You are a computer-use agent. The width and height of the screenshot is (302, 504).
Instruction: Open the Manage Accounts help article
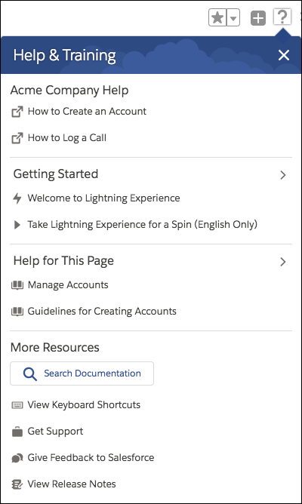(68, 284)
